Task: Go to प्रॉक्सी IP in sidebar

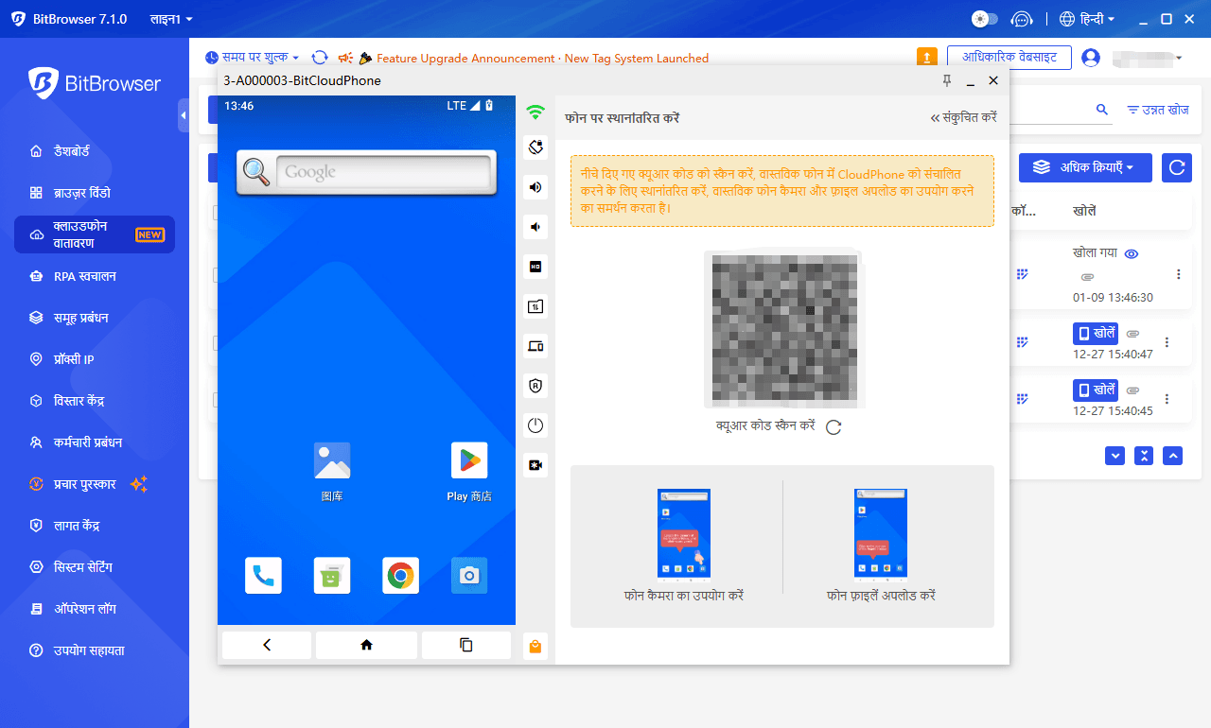Action: [74, 359]
